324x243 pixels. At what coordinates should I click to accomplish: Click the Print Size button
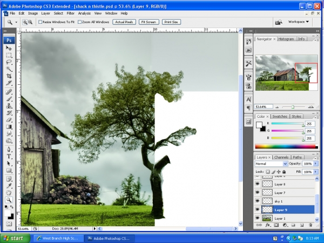[171, 22]
